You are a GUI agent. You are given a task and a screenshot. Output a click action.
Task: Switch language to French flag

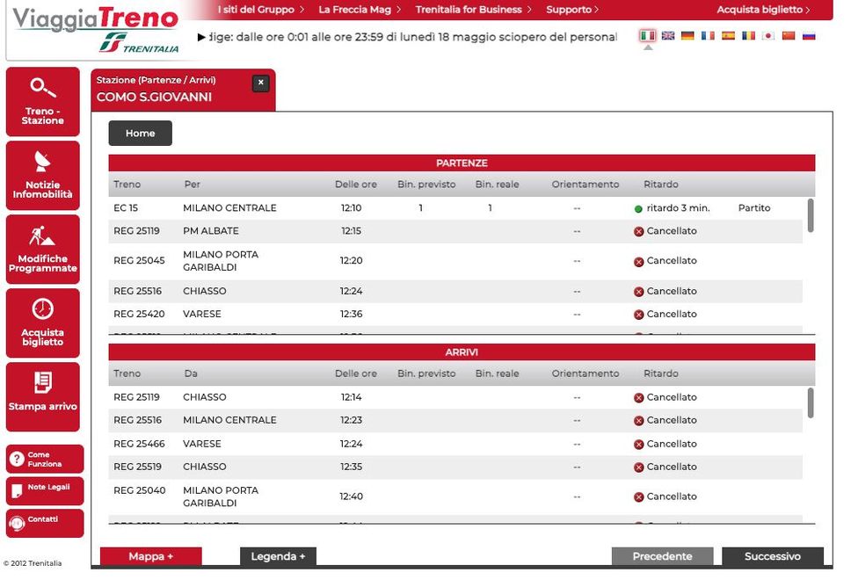708,36
